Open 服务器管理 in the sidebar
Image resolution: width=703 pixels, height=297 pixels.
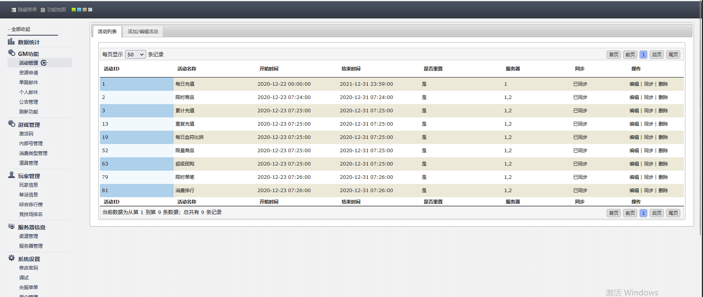[31, 246]
